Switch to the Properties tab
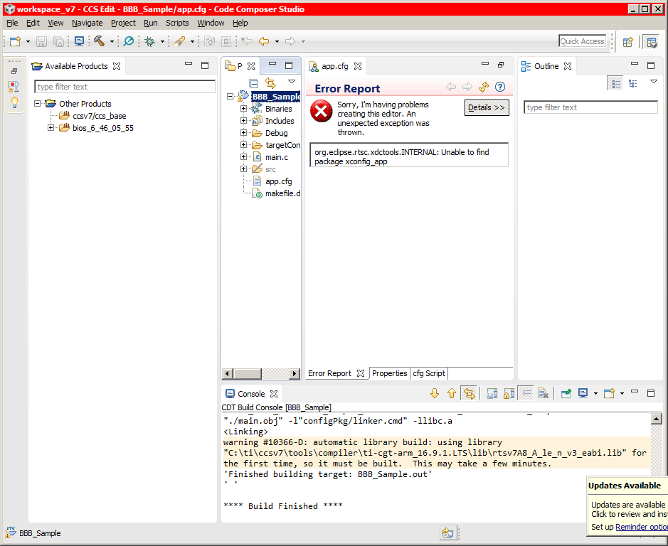This screenshot has width=668, height=546. (389, 373)
